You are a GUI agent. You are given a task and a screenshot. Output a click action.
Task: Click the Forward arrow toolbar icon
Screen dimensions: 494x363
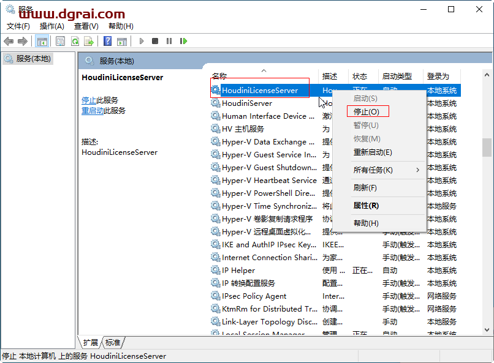(23, 41)
